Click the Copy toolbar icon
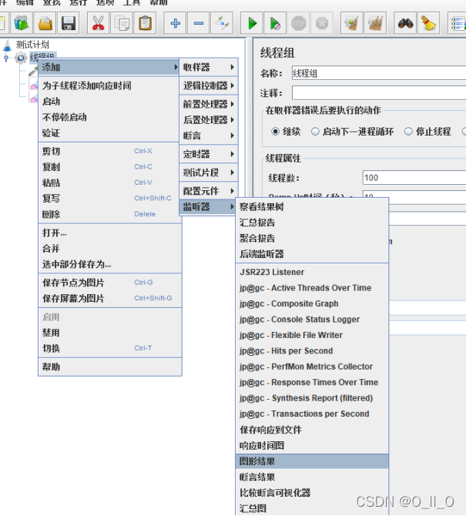The width and height of the screenshot is (466, 516). (x=122, y=23)
